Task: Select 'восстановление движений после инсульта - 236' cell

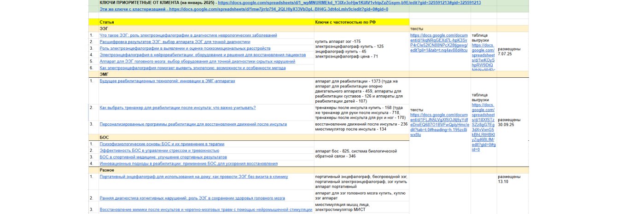Action: (362, 127)
